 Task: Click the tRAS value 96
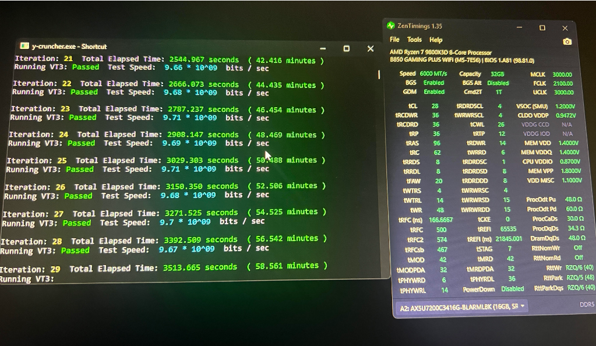(437, 143)
